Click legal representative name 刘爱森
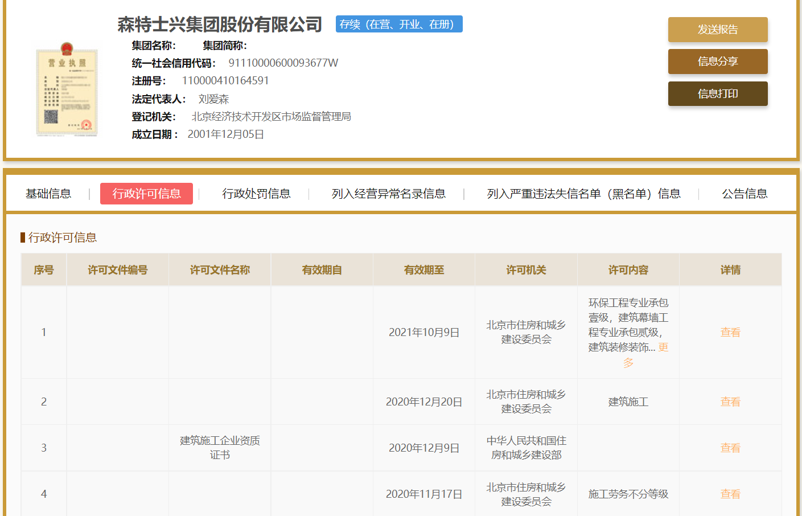The image size is (802, 516). [213, 99]
